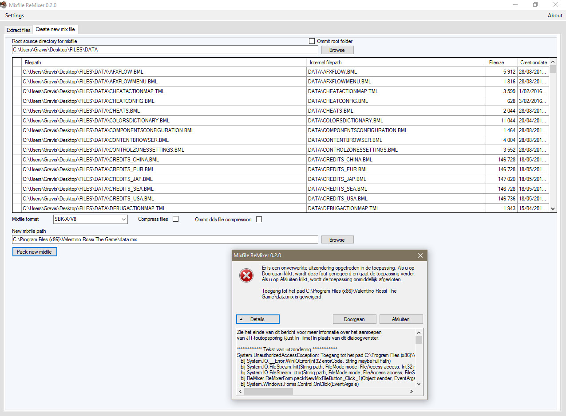The width and height of the screenshot is (566, 416).
Task: Check Ommit dds file compression
Action: point(259,219)
